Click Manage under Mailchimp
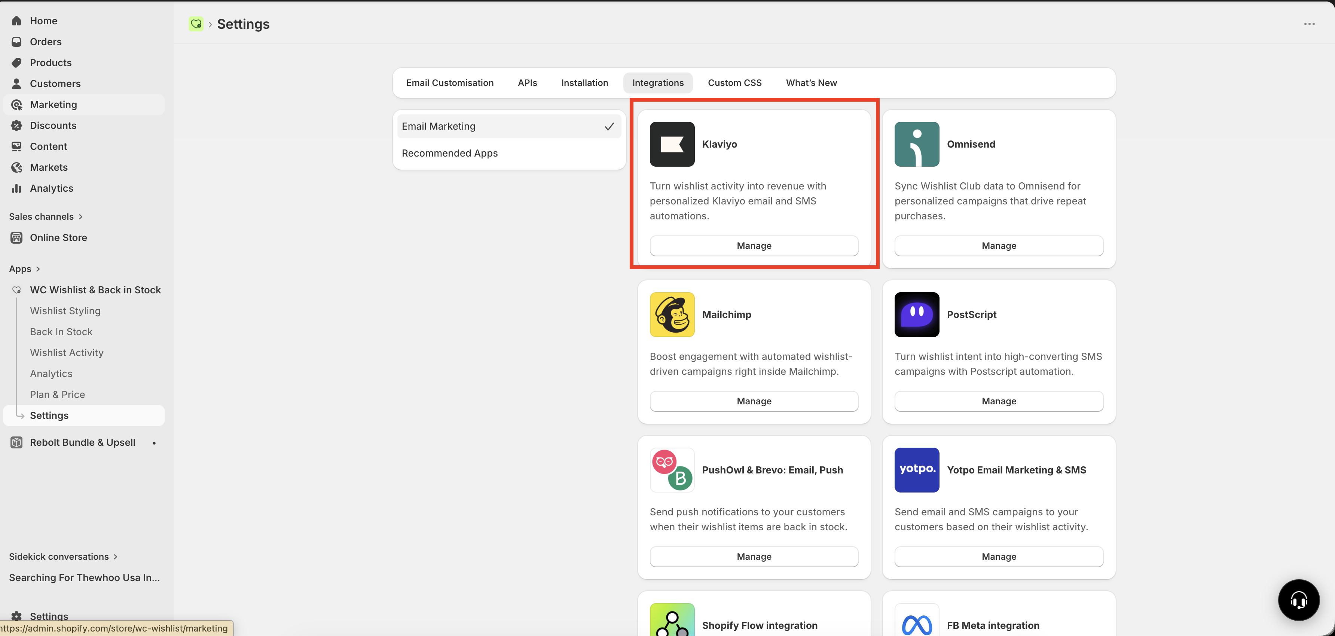The width and height of the screenshot is (1335, 636). coord(754,401)
